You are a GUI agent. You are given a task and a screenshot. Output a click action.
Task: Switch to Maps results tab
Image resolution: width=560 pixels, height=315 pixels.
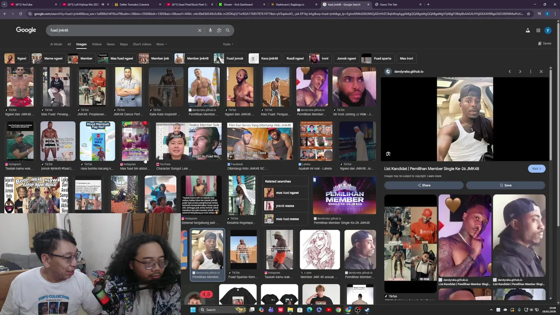pos(124,44)
